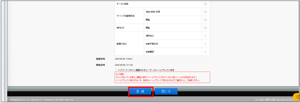Click the 操作ログ row header

click(x=121, y=28)
